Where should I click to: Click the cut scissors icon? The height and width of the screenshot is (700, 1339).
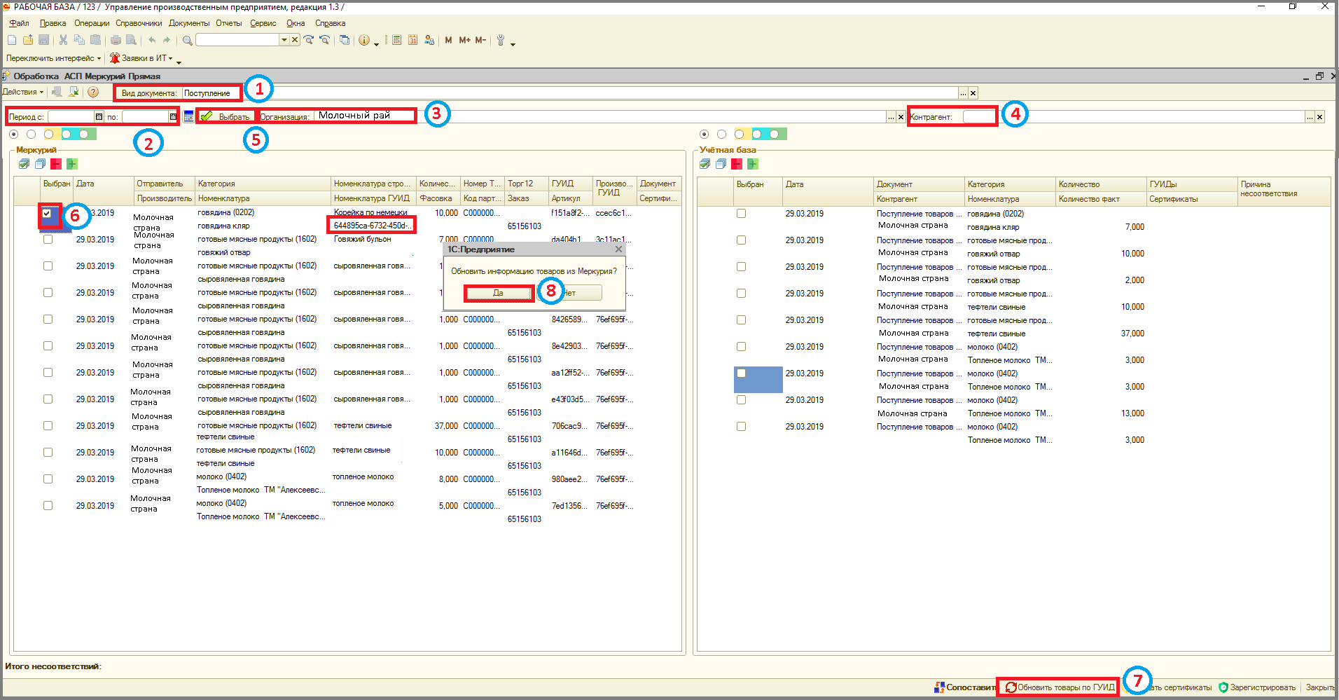[63, 40]
